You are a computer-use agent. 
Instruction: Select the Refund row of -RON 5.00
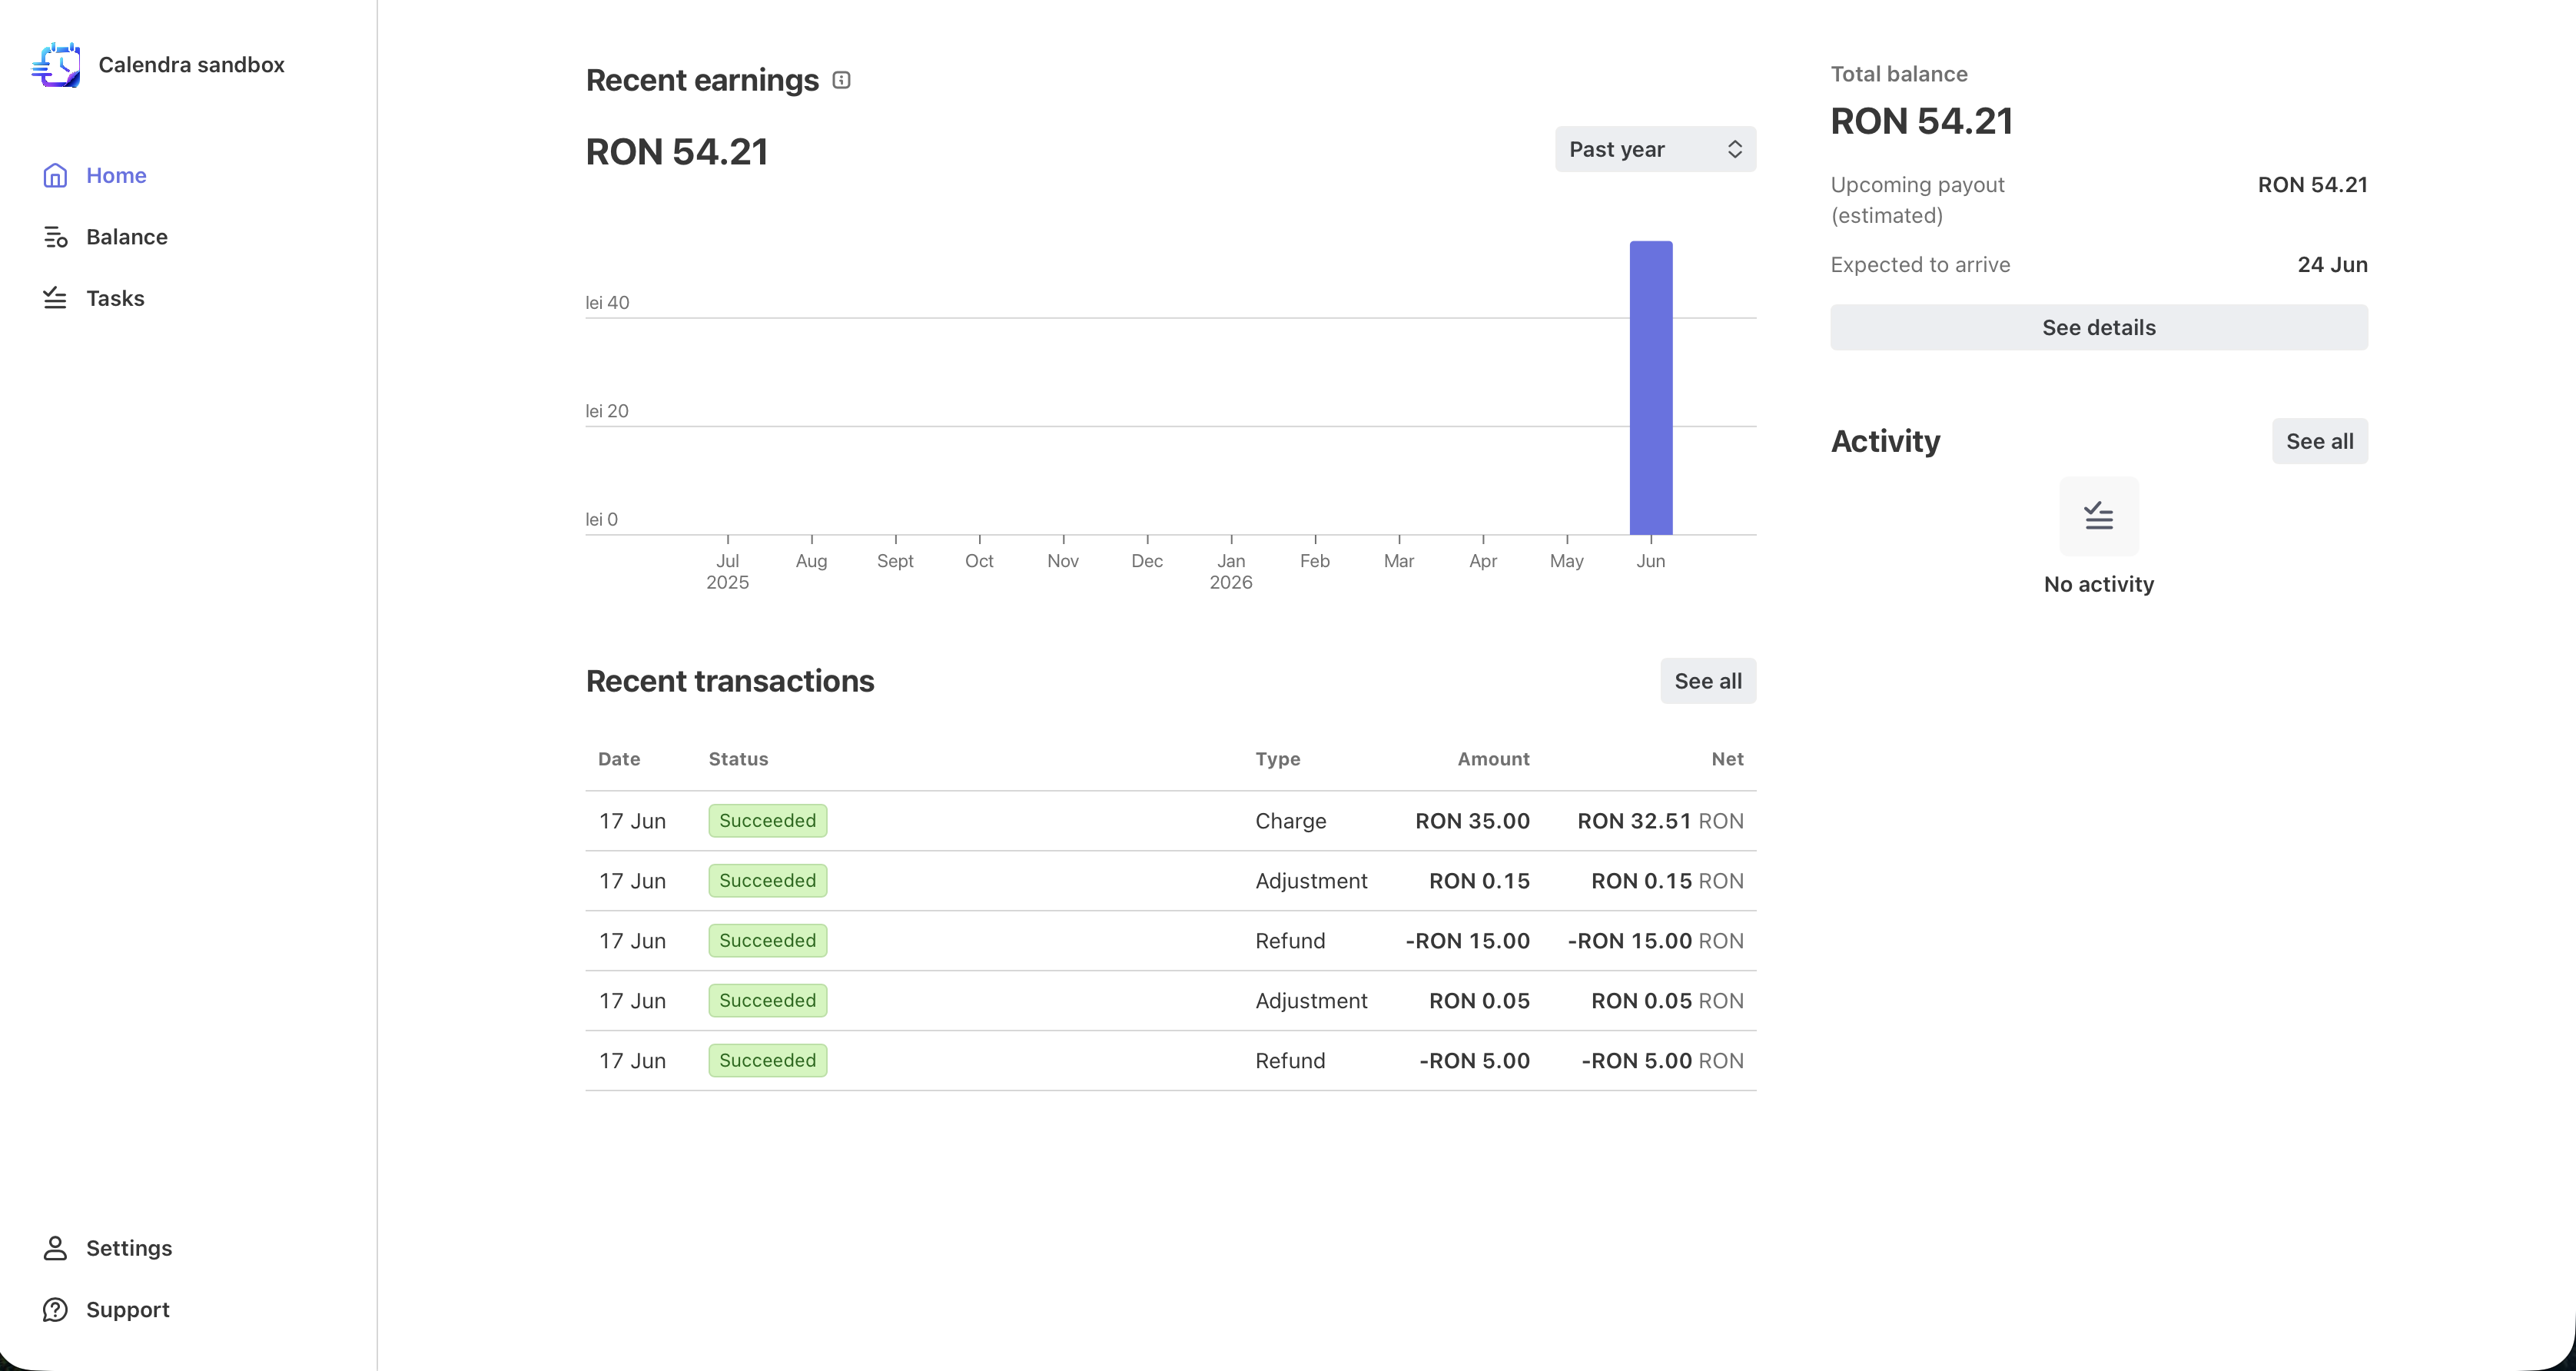click(x=1170, y=1061)
